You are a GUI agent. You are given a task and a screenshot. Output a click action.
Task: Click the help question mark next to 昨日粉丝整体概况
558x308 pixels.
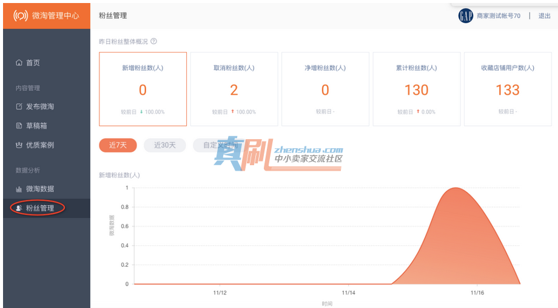(153, 42)
